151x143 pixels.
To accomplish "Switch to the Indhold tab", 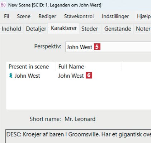I will [11, 29].
